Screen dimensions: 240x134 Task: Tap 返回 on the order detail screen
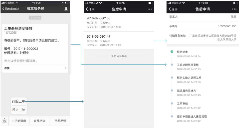(x=173, y=9)
